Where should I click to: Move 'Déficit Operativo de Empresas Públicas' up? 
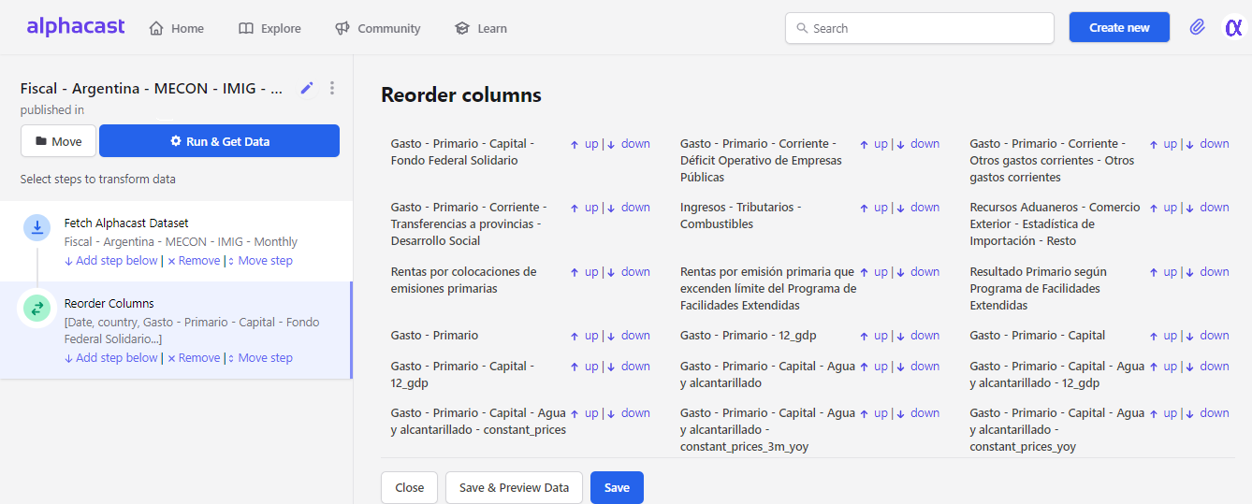874,144
